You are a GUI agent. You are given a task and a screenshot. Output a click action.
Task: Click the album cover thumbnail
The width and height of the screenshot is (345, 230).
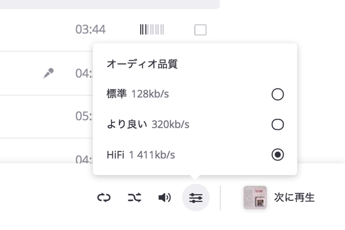pos(255,198)
